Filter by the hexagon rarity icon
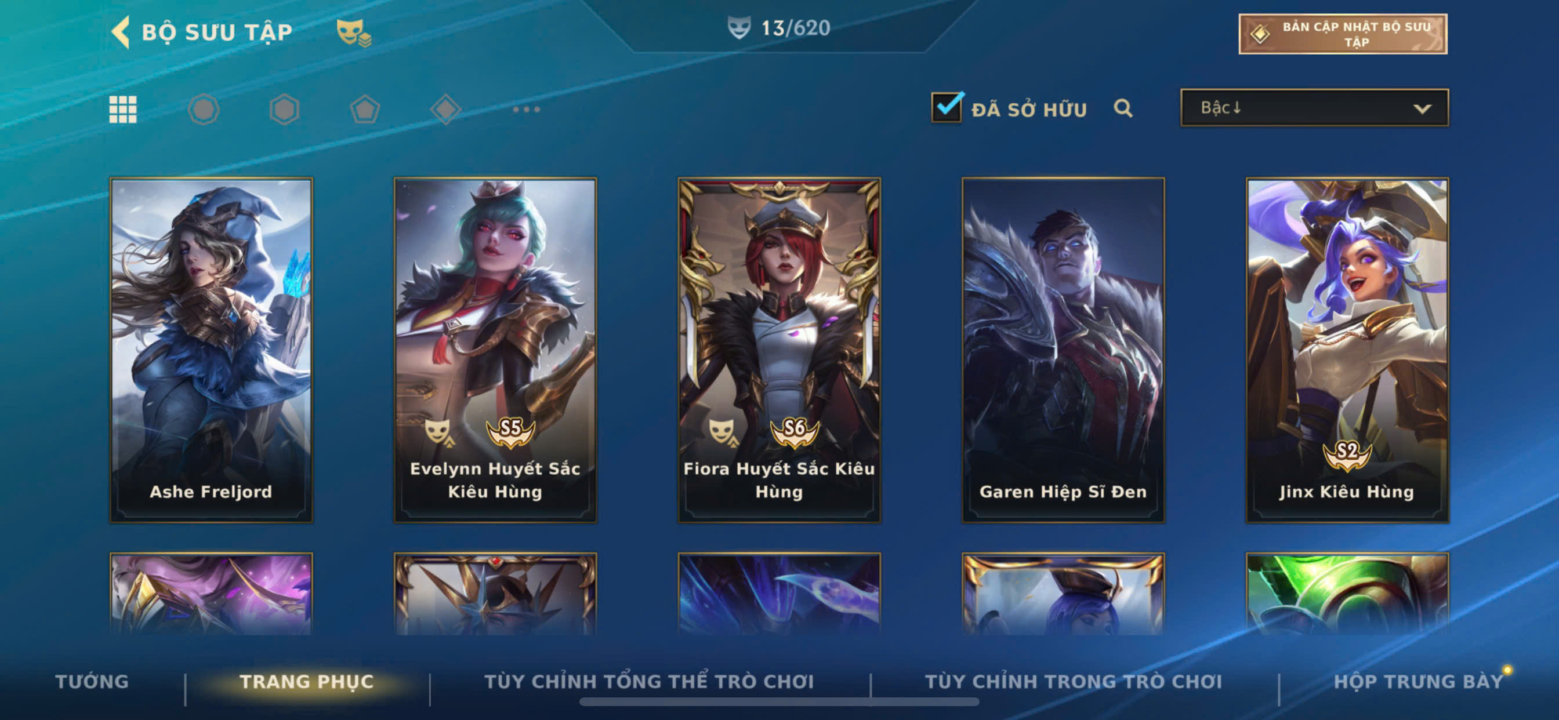Viewport: 1559px width, 720px height. [284, 110]
